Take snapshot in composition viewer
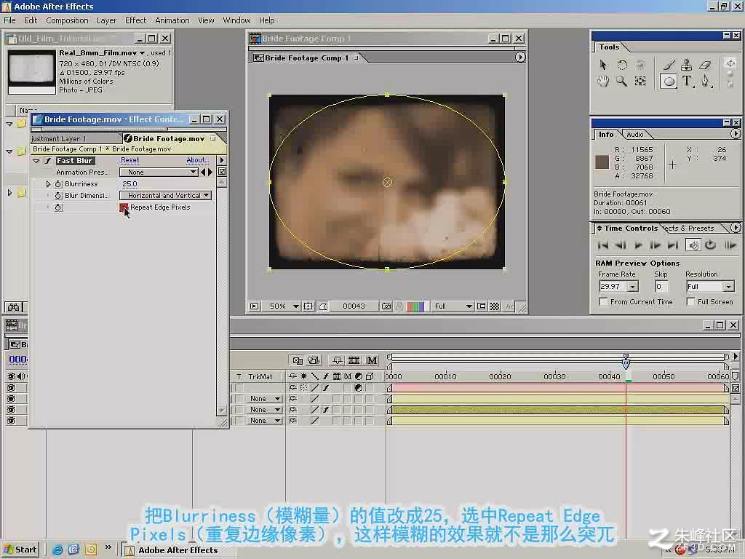The height and width of the screenshot is (559, 745). pos(386,306)
